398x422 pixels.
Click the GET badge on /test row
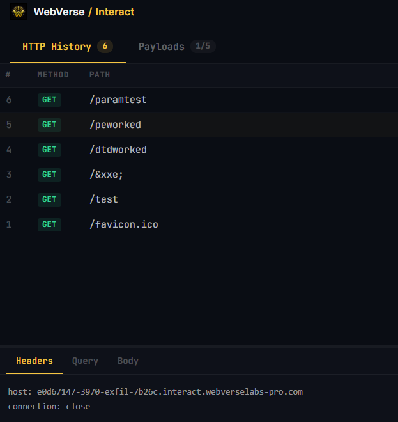click(x=49, y=199)
